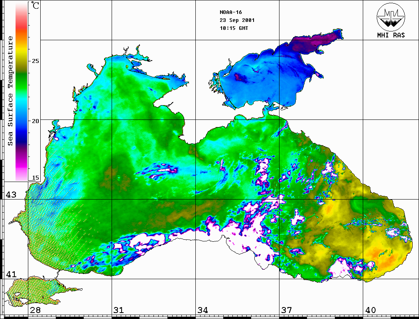Click longitude label 31
Viewport: 419px width, 319px height.
click(119, 310)
